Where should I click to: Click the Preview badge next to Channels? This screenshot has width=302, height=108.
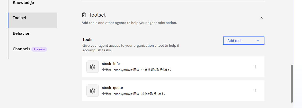pos(39,49)
